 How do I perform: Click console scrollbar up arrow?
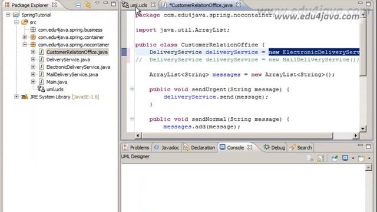point(368,168)
